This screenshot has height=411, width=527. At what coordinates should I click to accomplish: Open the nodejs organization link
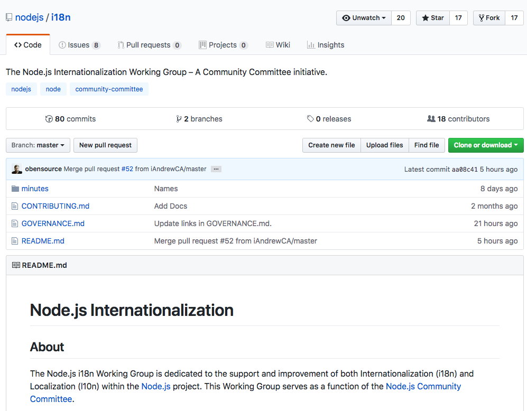(x=29, y=17)
